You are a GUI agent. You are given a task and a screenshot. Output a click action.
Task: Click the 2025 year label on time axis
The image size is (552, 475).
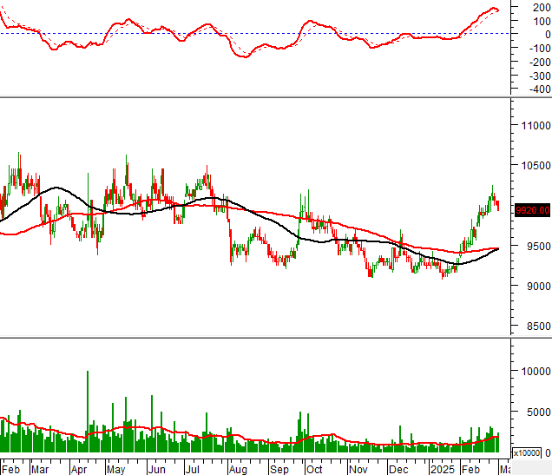(x=443, y=470)
